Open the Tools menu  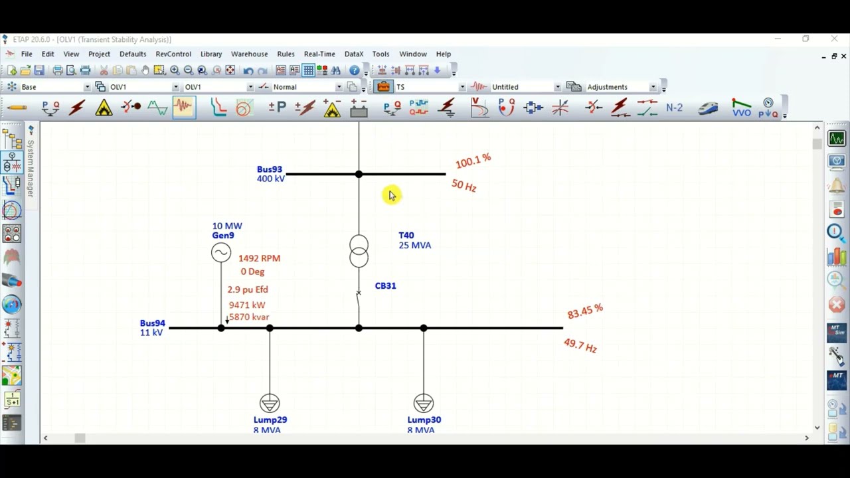pos(381,54)
